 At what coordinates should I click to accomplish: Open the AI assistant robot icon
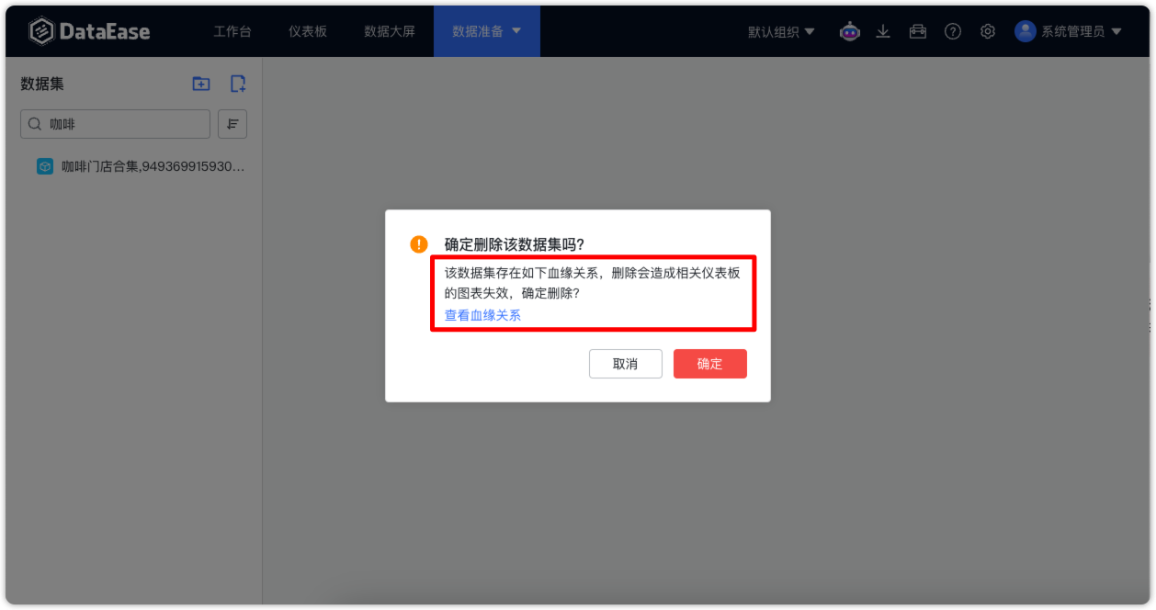[849, 30]
